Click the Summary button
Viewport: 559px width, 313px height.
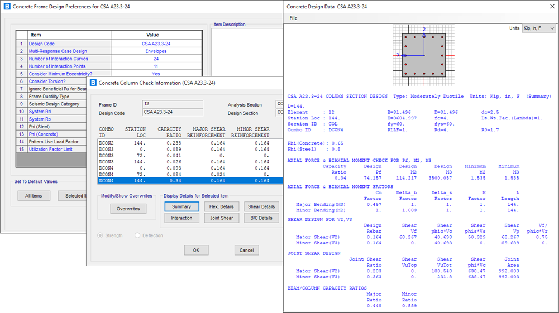pos(181,206)
